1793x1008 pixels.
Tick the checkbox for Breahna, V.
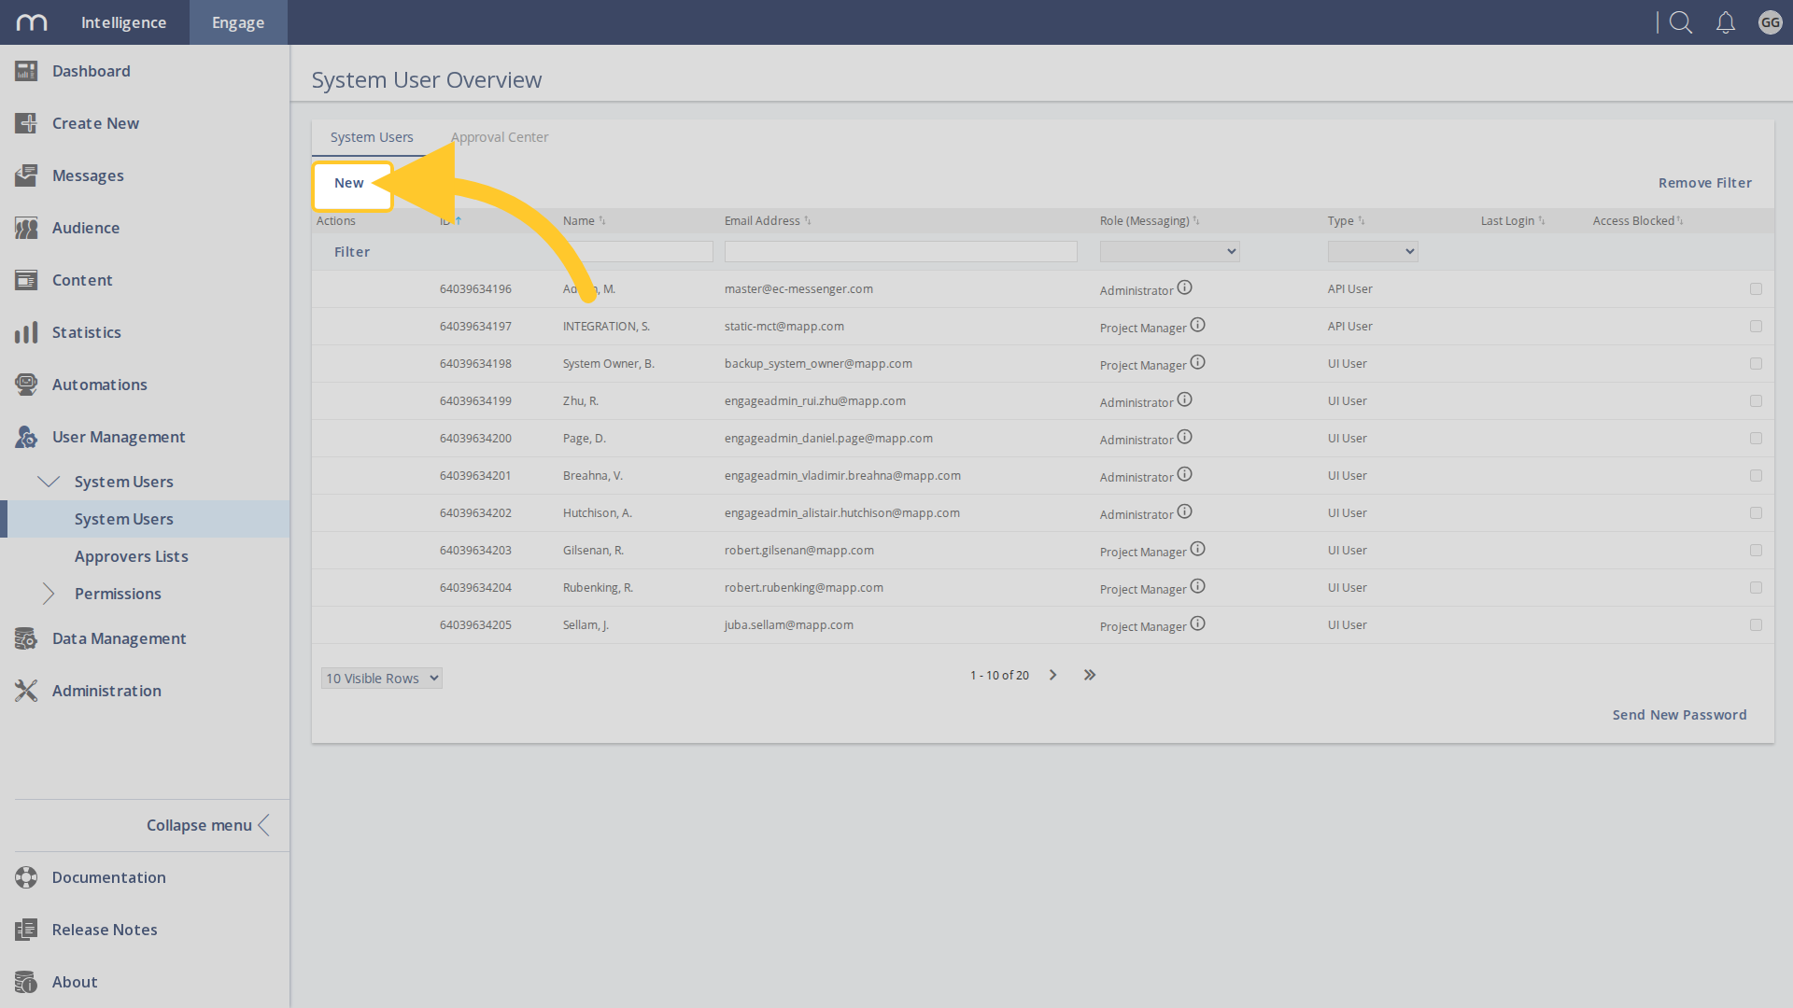1756,476
